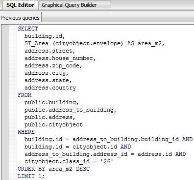Click the Previous queries label

point(20,18)
